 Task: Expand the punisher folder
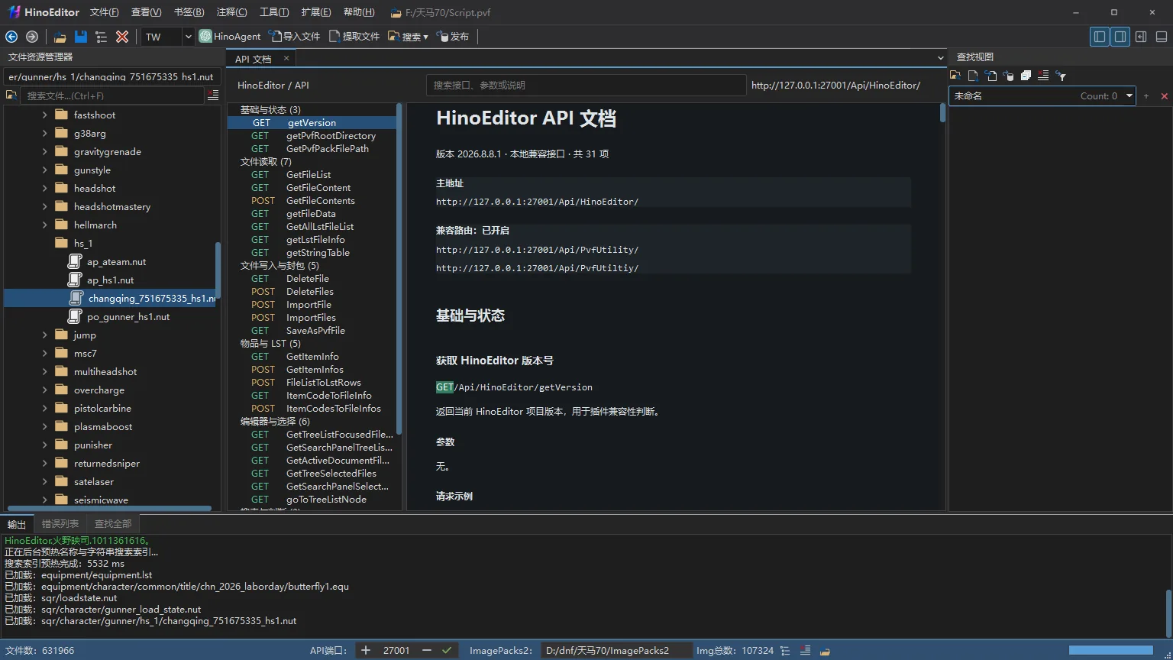click(44, 445)
